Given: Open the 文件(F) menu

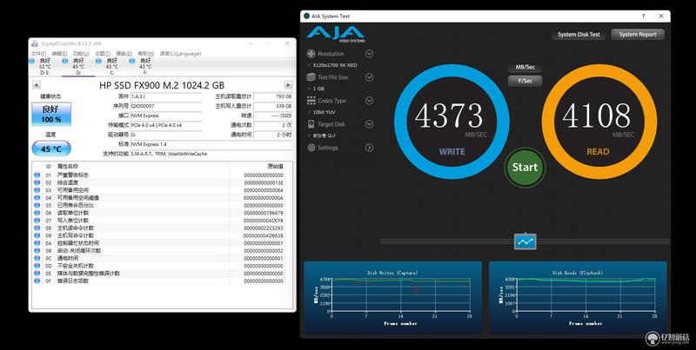Looking at the screenshot, I should click(x=38, y=53).
